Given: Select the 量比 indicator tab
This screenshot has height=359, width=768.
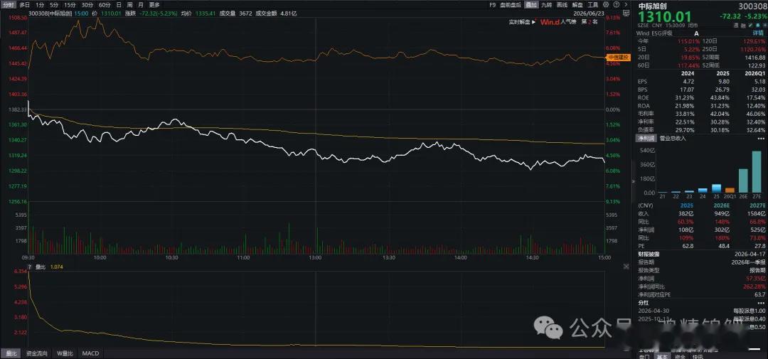Looking at the screenshot, I should tap(10, 353).
